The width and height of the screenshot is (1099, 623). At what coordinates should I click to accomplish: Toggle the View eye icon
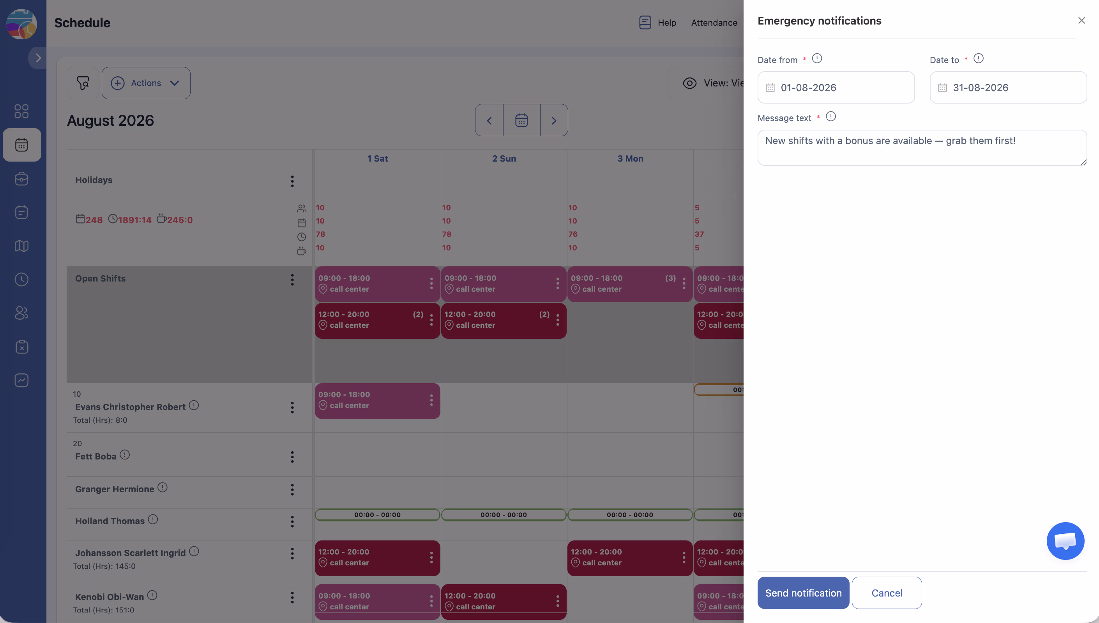689,83
